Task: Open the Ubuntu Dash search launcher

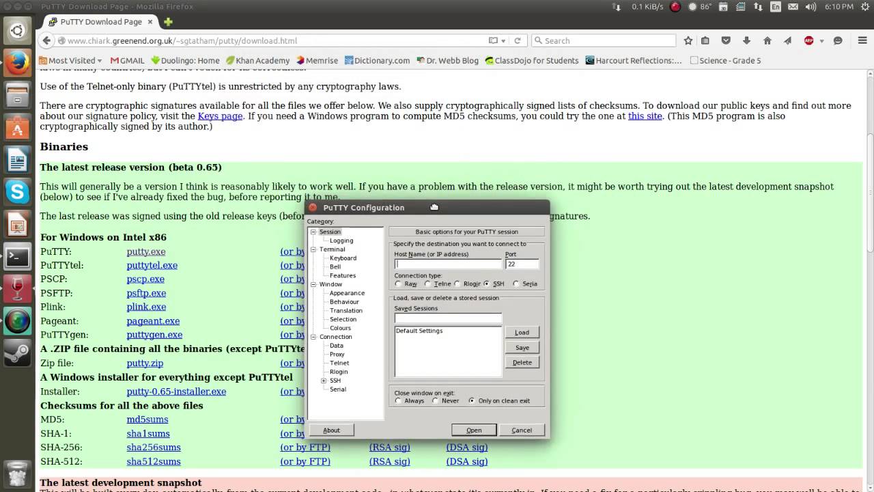Action: (x=17, y=30)
